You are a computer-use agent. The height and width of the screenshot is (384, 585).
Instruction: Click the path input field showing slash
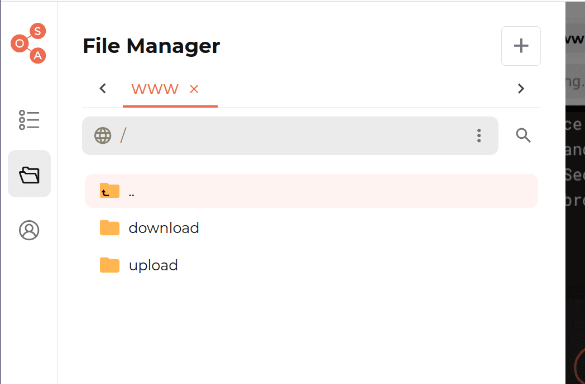pos(290,135)
